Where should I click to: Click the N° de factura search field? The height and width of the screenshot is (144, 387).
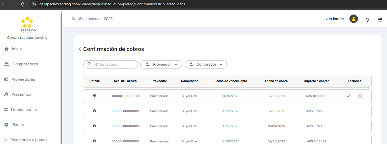pos(114,64)
